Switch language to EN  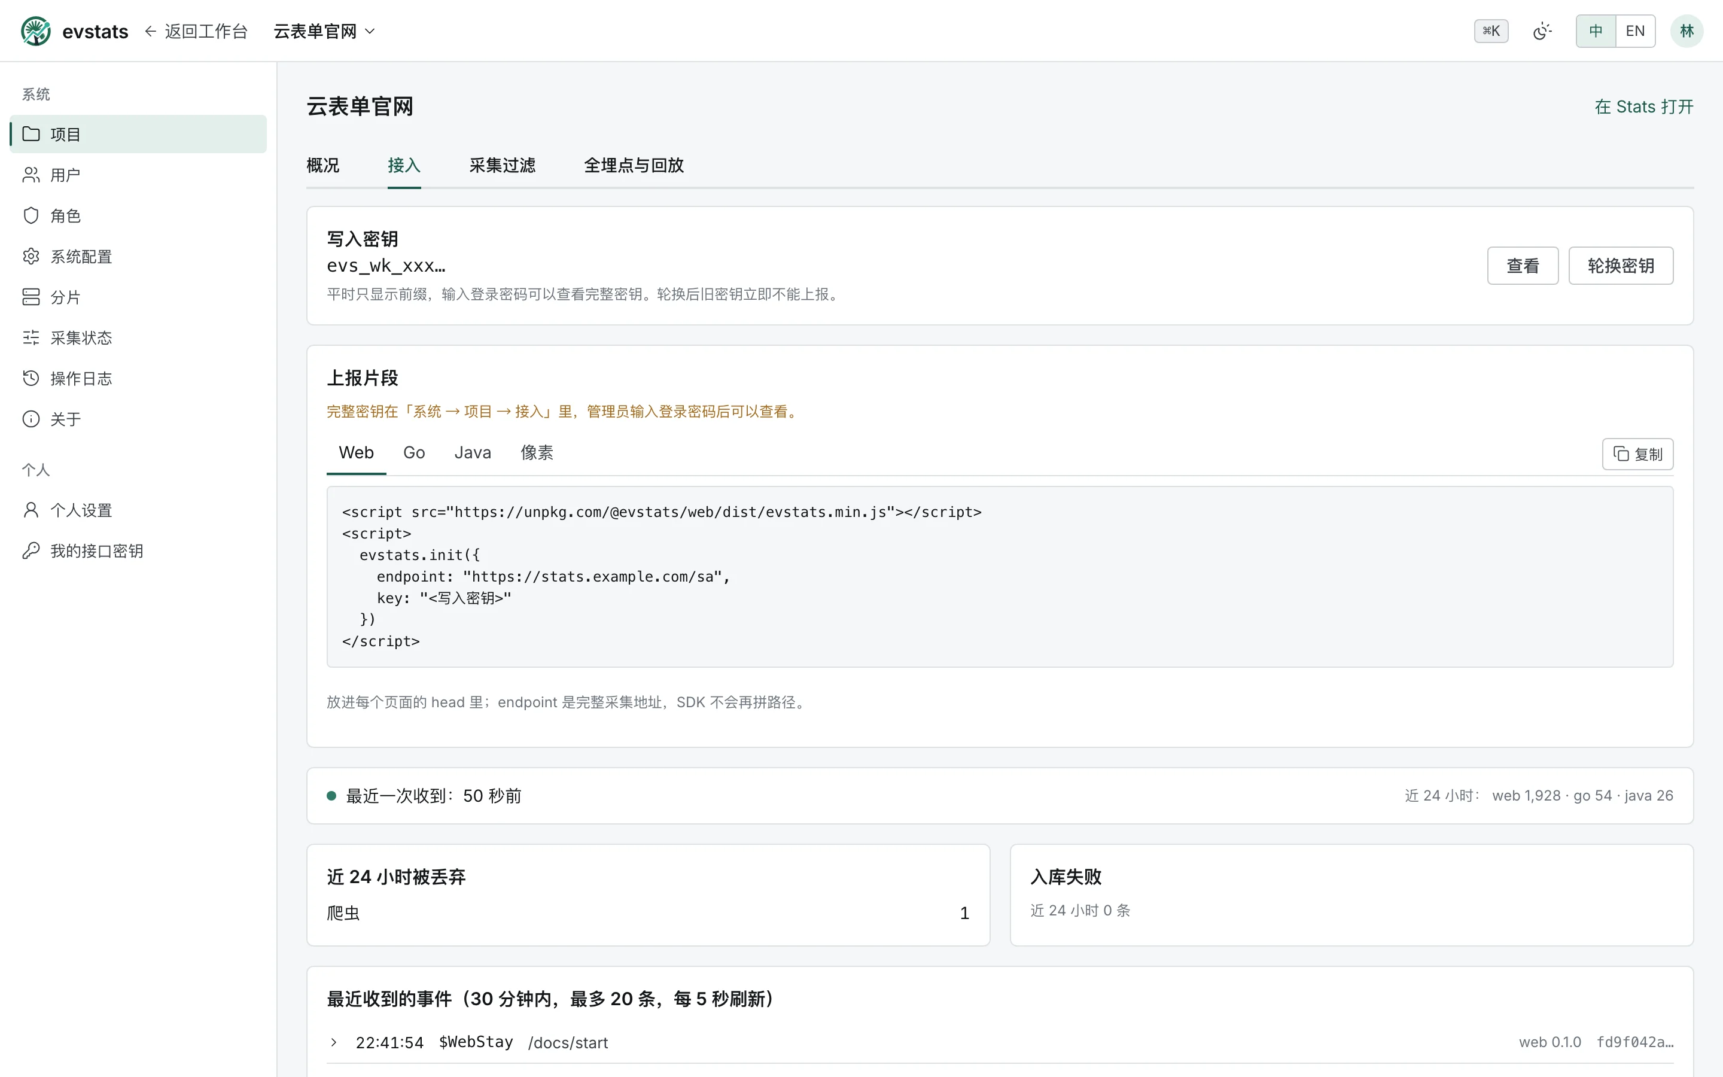[1636, 31]
